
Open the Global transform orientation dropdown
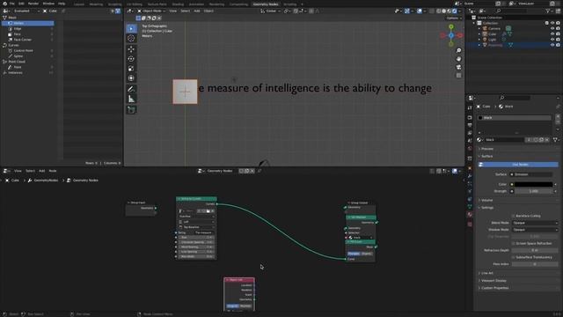271,11
